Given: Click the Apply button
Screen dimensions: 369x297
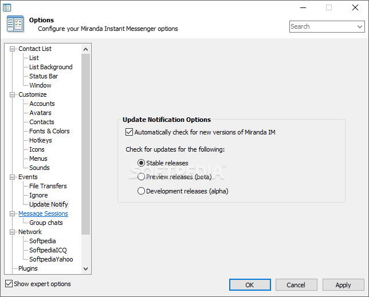Looking at the screenshot, I should 343,285.
